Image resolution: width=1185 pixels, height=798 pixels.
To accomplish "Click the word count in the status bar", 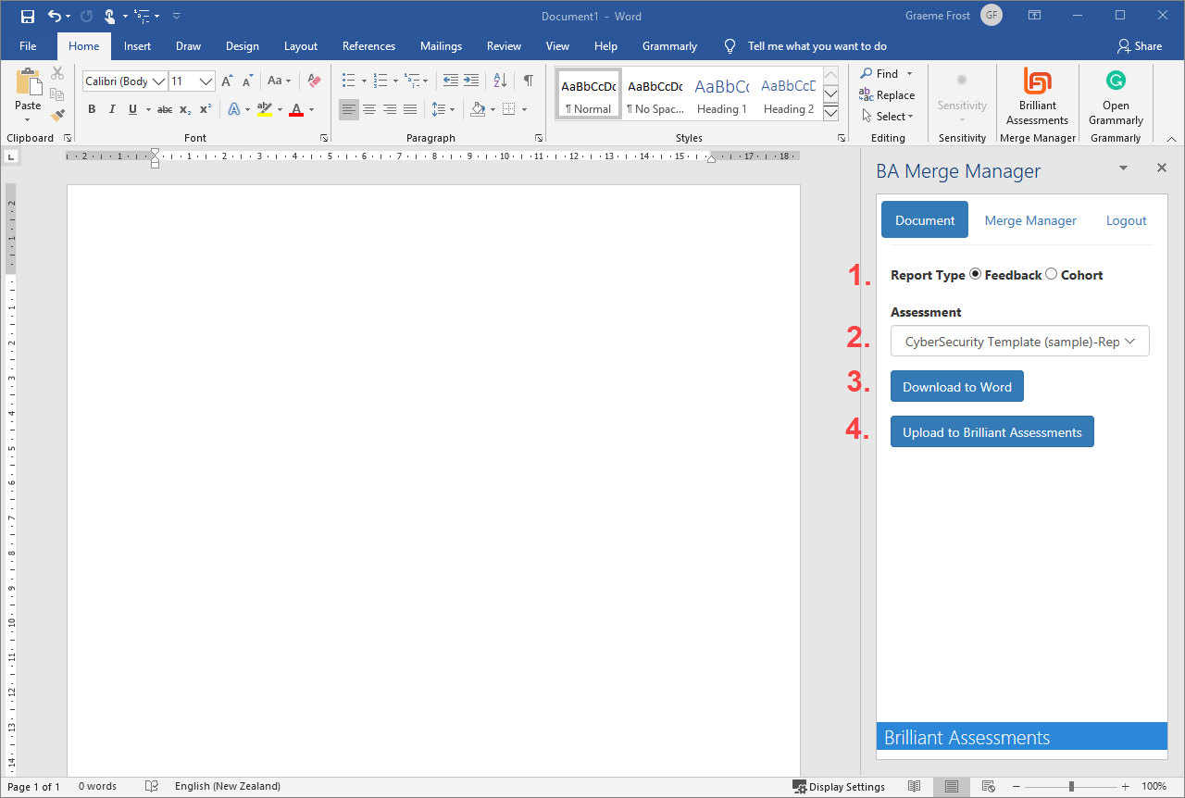I will [x=97, y=786].
